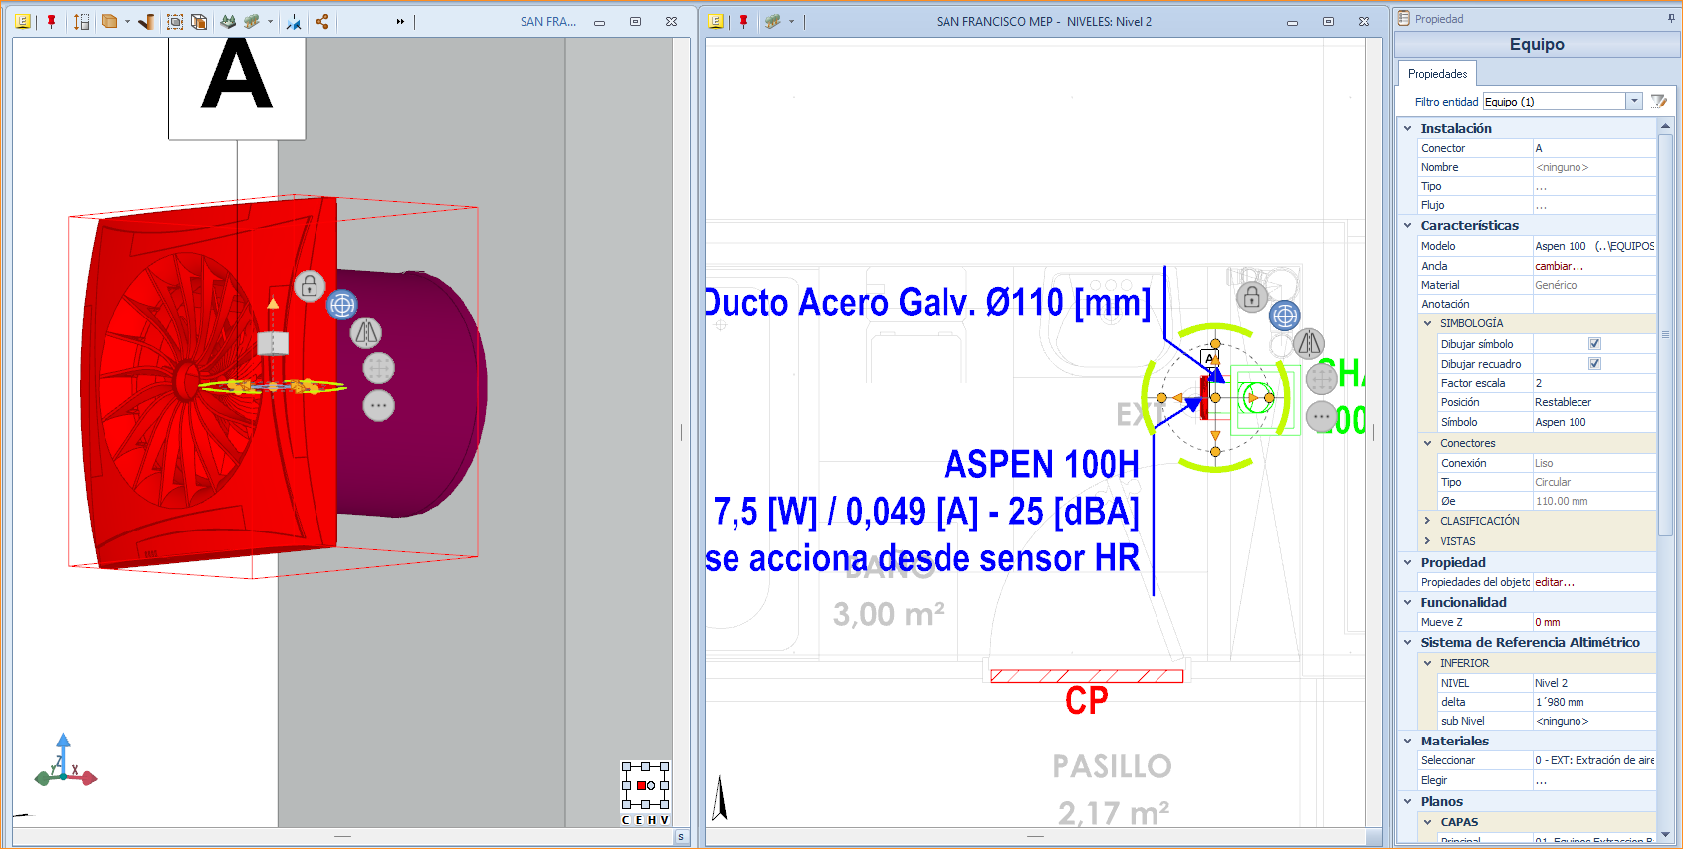
Task: Open the Filtro entidad dropdown
Action: (x=1633, y=102)
